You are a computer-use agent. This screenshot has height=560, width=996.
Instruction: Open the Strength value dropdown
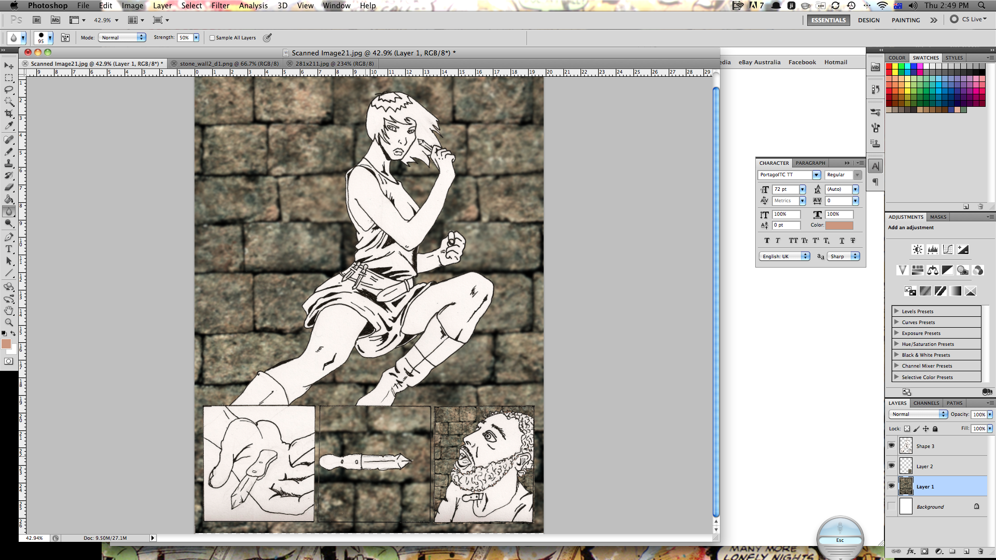click(196, 38)
